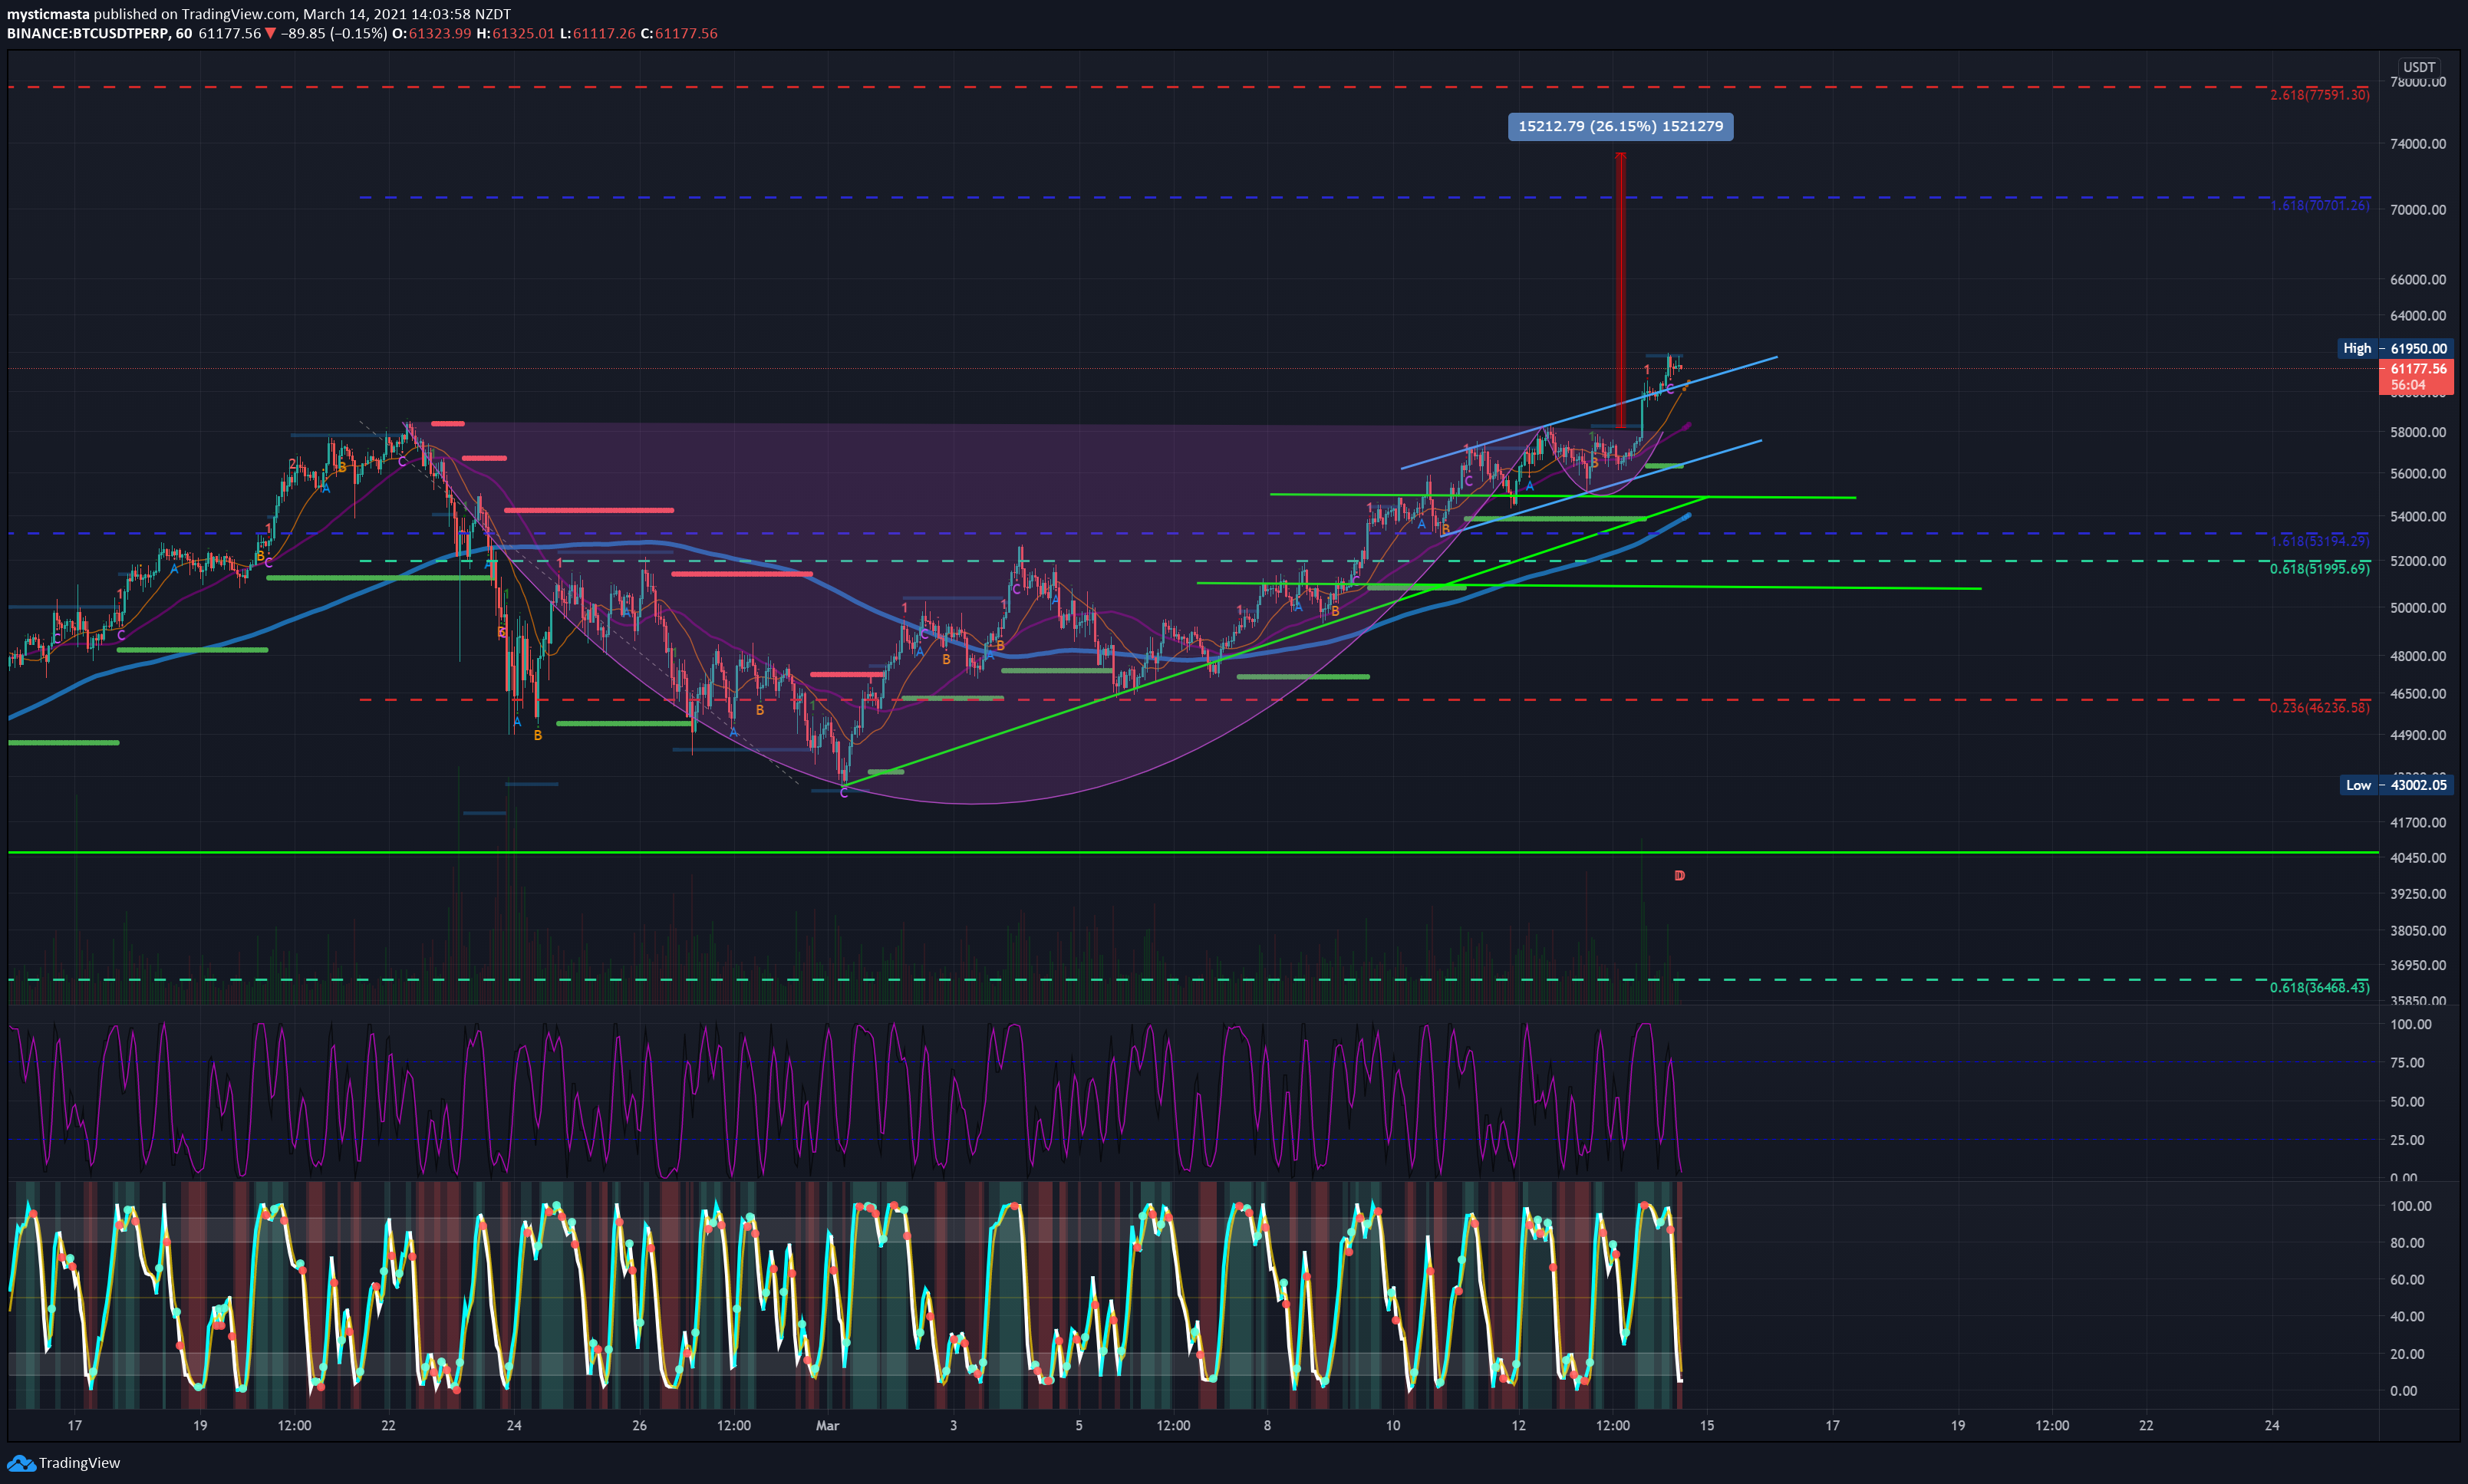The image size is (2468, 1484).
Task: Click the 74000.00 price axis label
Action: (2418, 144)
